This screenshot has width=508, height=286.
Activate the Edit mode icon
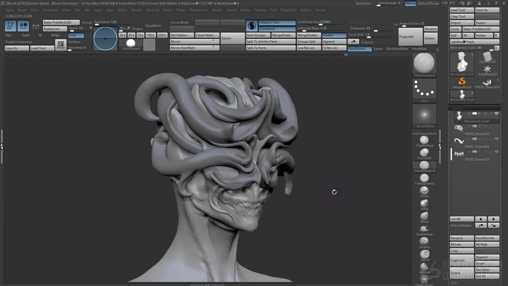[x=11, y=26]
